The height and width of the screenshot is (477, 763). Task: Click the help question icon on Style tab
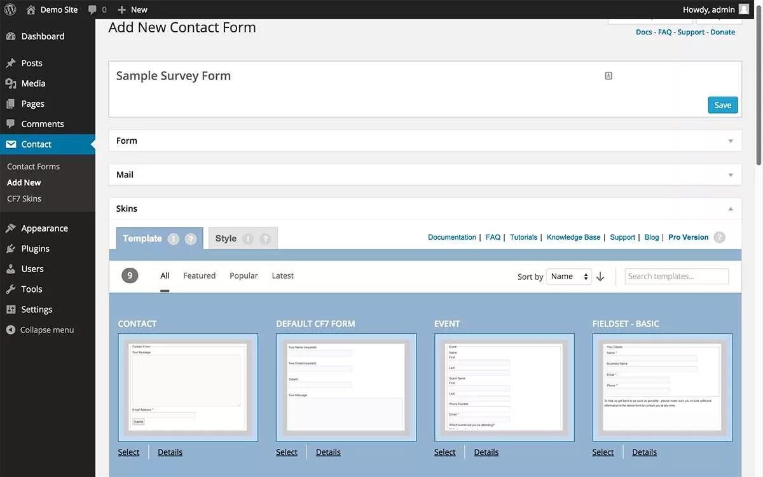(265, 239)
